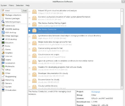125x106 pixels.
Task: Click the Games category icon
Action: (x=3, y=49)
